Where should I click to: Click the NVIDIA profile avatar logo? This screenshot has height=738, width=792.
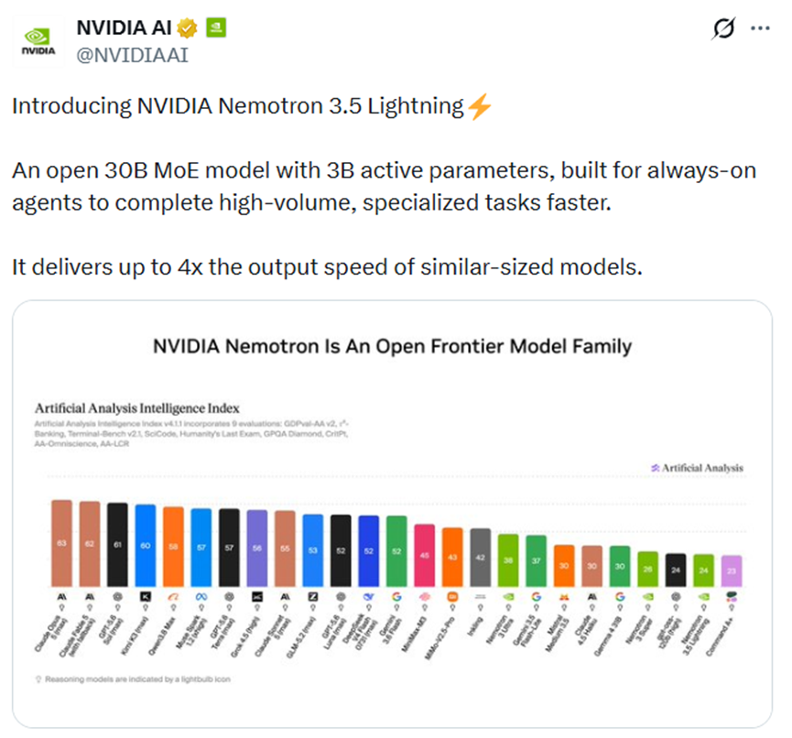tap(38, 41)
